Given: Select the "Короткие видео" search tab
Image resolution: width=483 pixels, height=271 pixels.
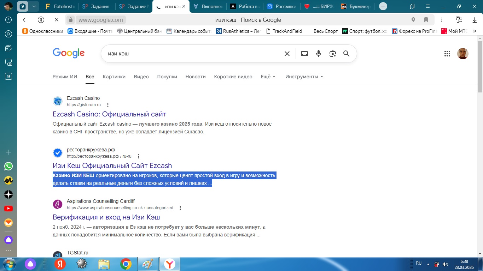Looking at the screenshot, I should [233, 77].
